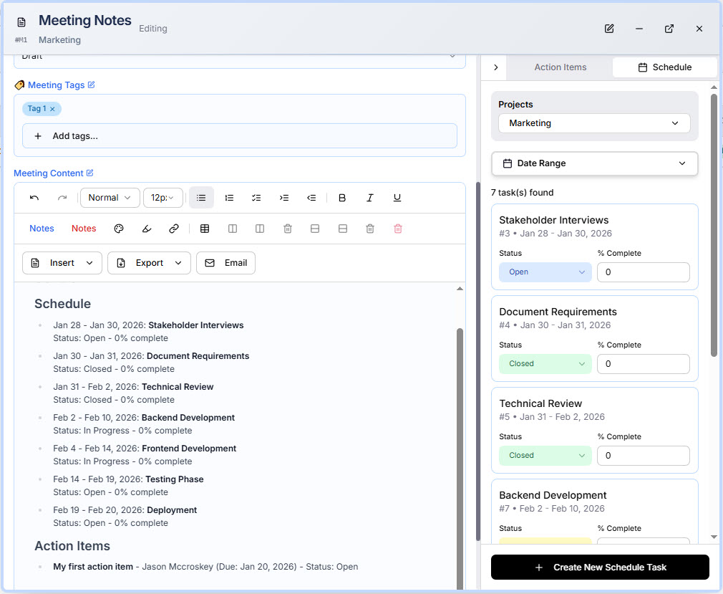Click the Redo arrow in the editor toolbar
The image size is (723, 594).
tap(61, 197)
